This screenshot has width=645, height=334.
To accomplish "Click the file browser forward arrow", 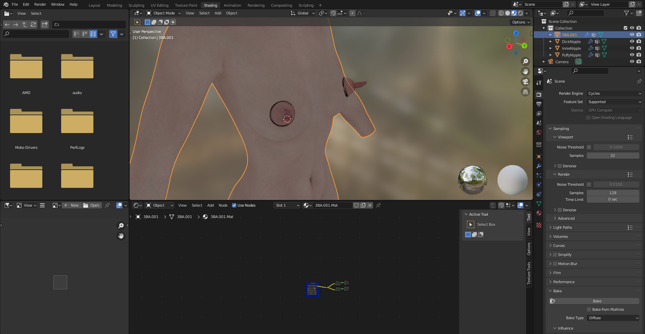I will (x=16, y=25).
